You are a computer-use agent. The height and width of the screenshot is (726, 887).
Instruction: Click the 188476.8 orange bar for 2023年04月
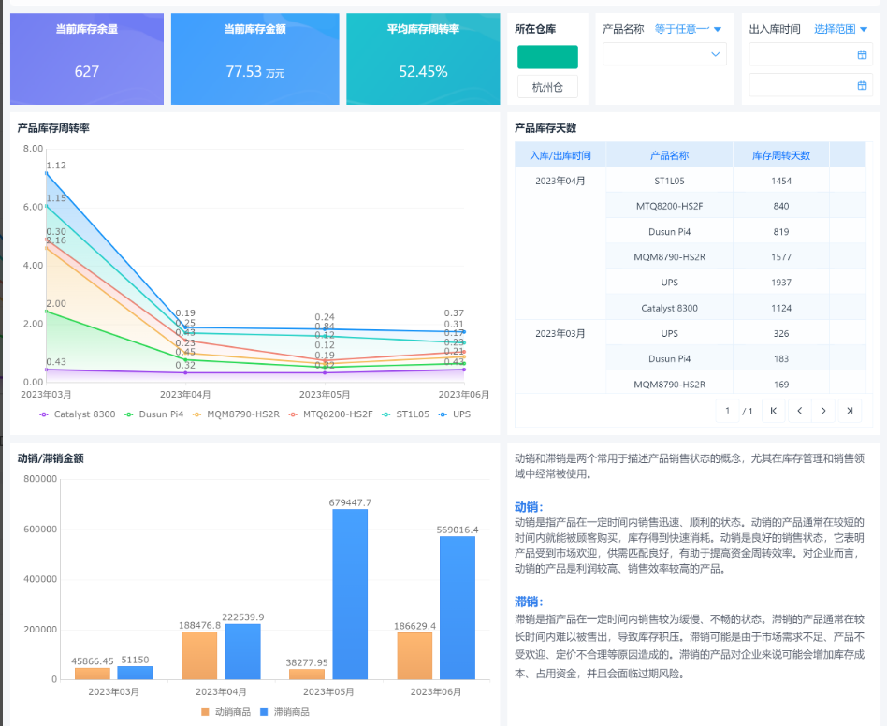tap(199, 655)
